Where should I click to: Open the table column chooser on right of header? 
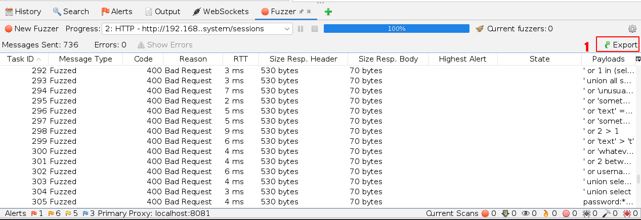coord(636,59)
